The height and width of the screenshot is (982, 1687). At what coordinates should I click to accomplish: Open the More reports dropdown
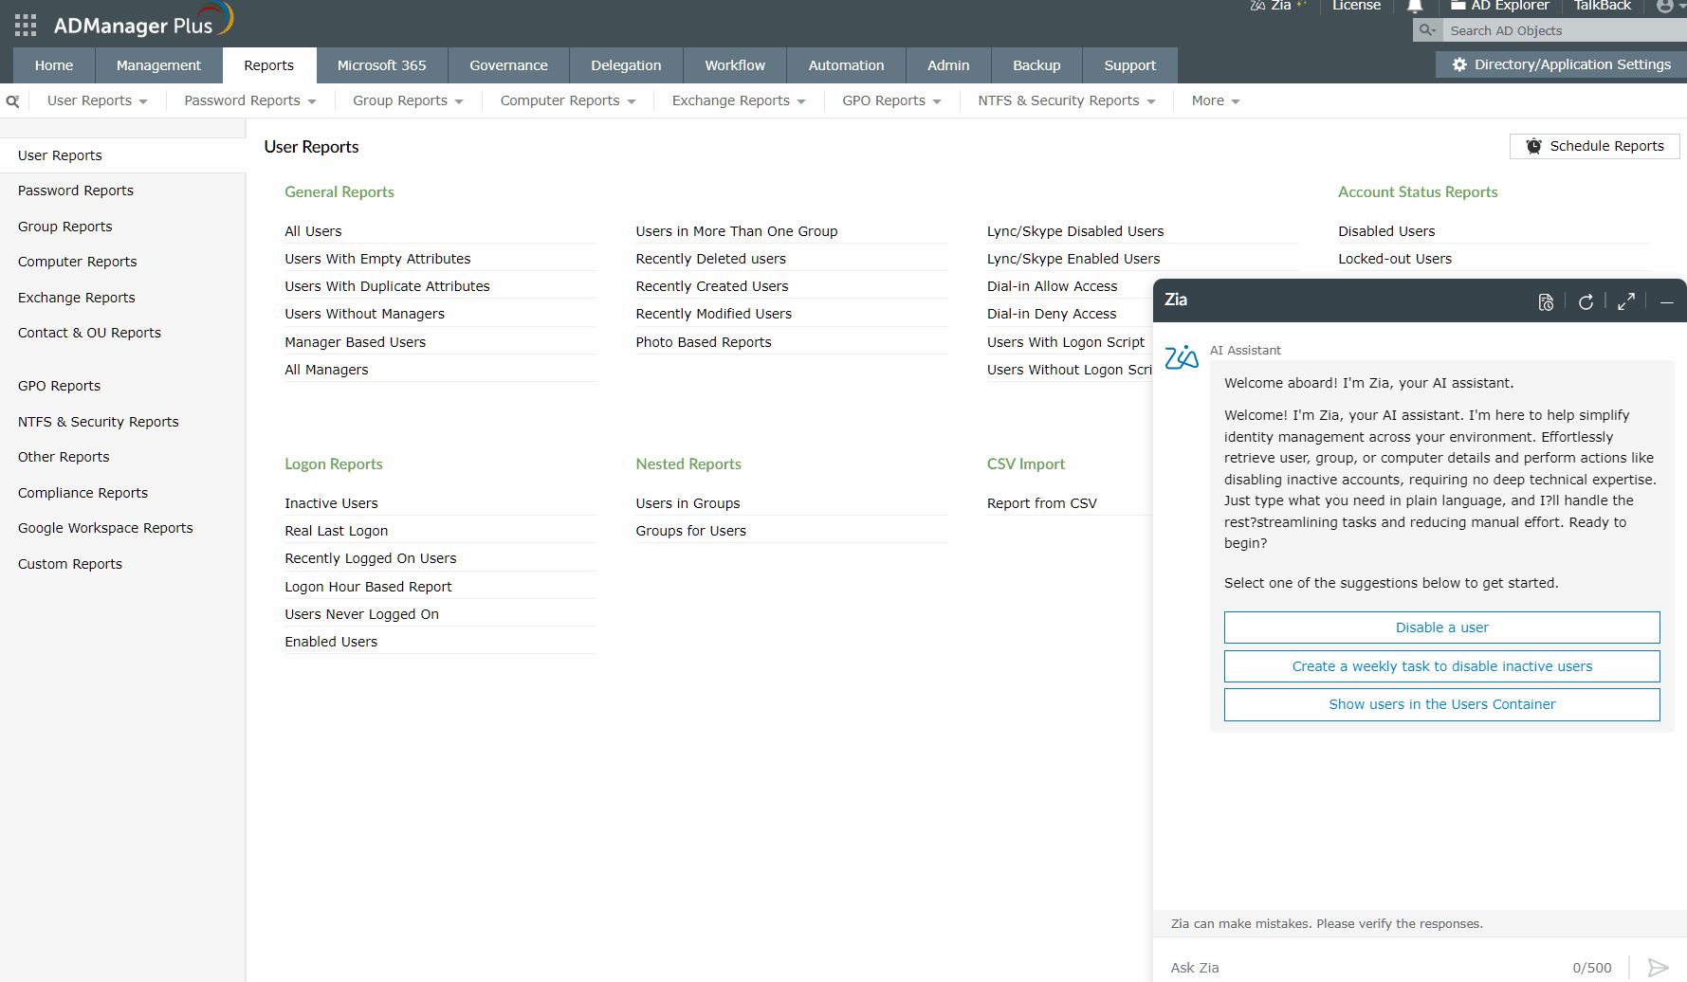click(x=1216, y=100)
